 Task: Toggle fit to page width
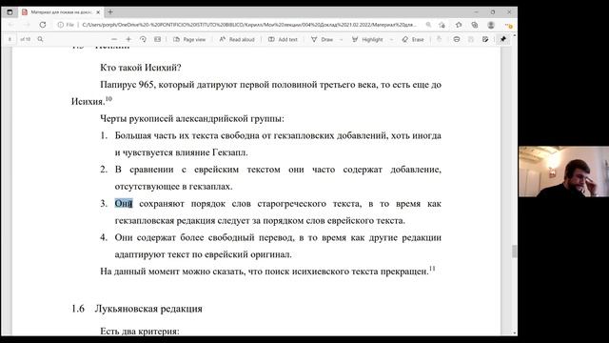(157, 39)
